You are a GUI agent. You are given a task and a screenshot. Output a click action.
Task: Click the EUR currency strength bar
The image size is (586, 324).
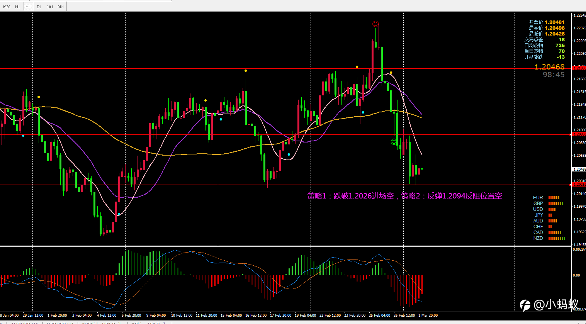pyautogui.click(x=554, y=198)
